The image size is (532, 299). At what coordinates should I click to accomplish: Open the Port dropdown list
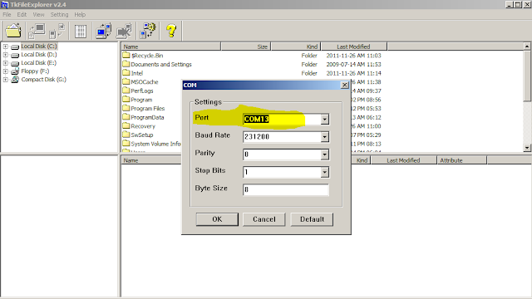(x=325, y=120)
